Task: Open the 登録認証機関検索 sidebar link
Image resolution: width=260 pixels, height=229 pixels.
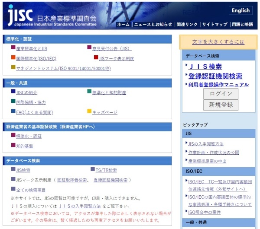Action: click(x=215, y=76)
